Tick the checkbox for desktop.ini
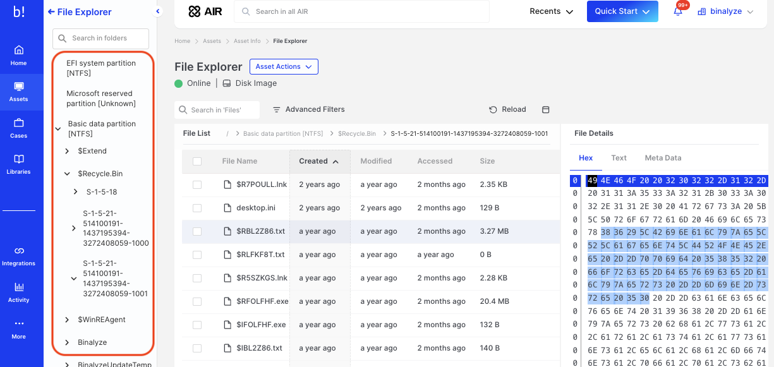 click(x=197, y=208)
